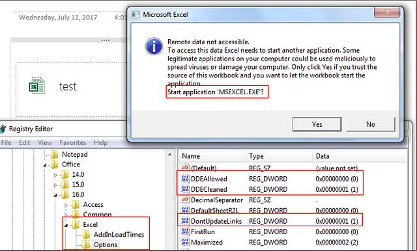This screenshot has height=251, width=417.
Task: Select the 15.0 folder icon
Action: point(65,185)
